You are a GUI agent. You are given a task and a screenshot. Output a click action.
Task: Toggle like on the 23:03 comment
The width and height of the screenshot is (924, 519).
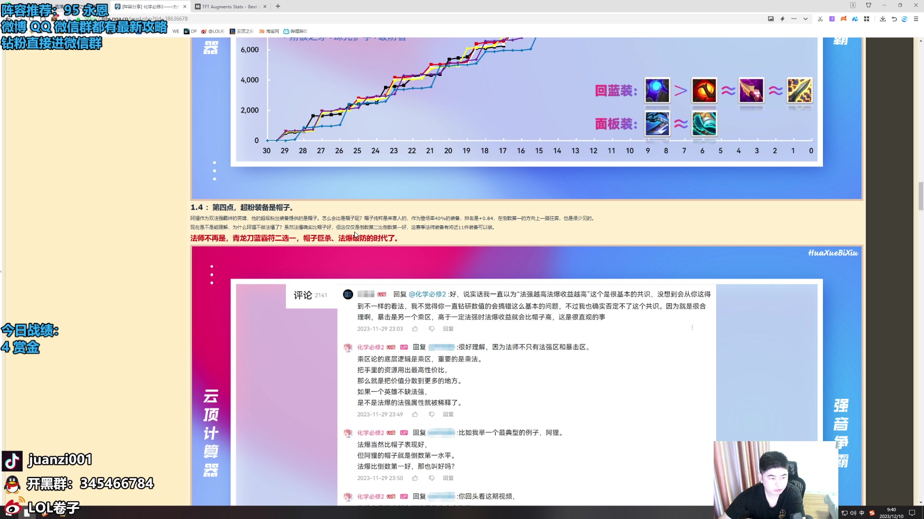(415, 329)
